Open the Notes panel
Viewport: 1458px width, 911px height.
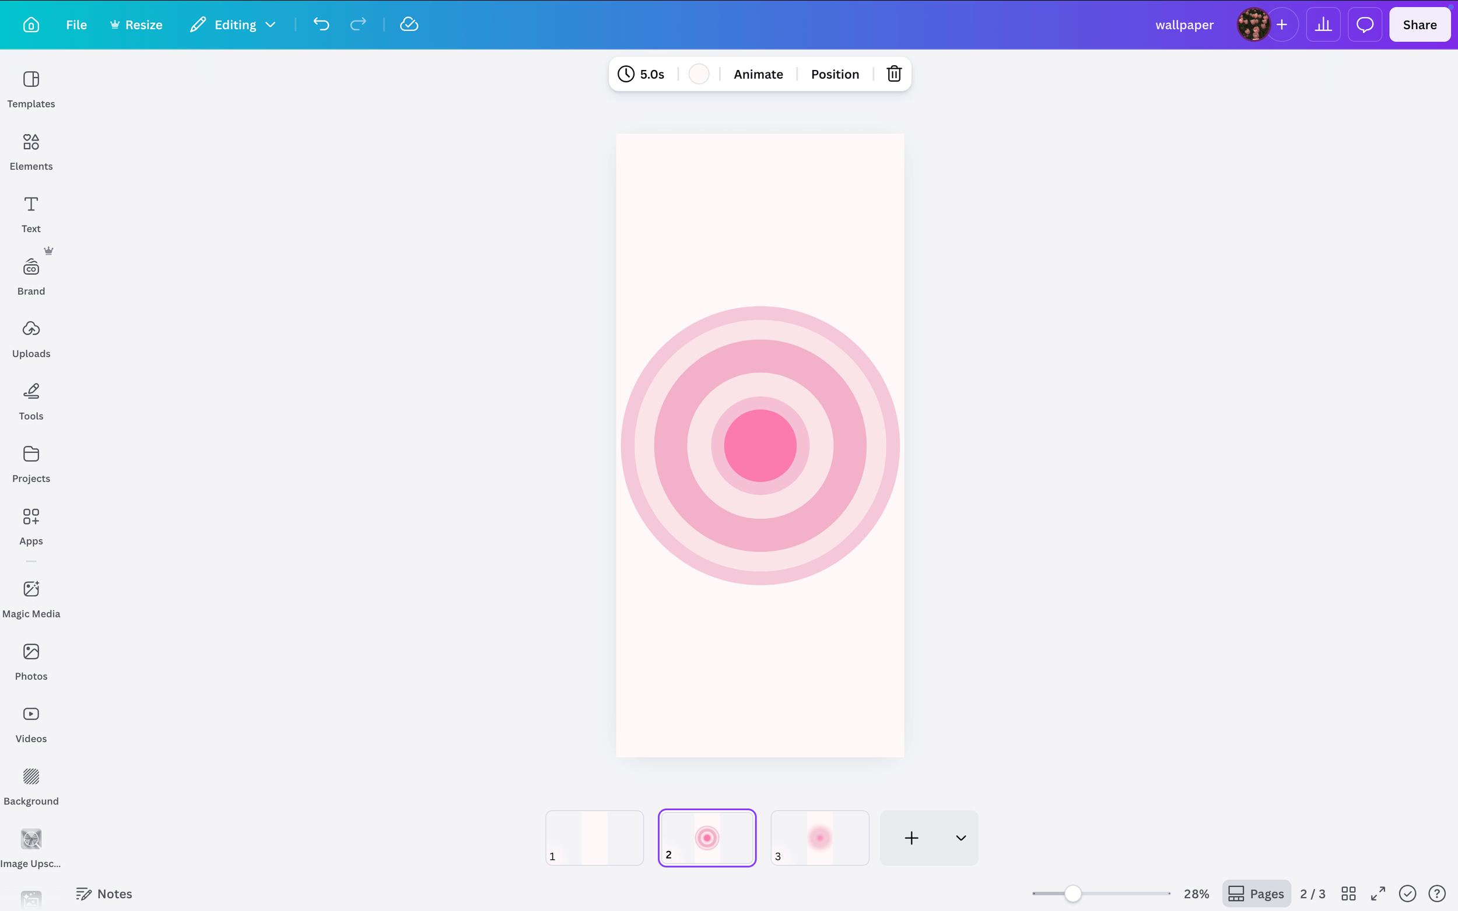tap(104, 894)
